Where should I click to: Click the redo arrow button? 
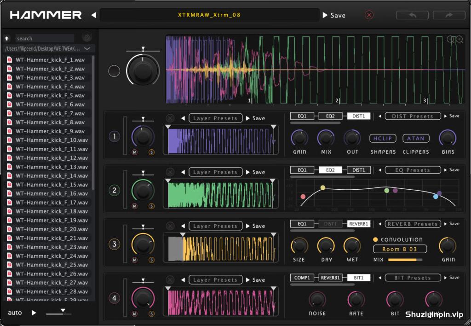coord(449,15)
